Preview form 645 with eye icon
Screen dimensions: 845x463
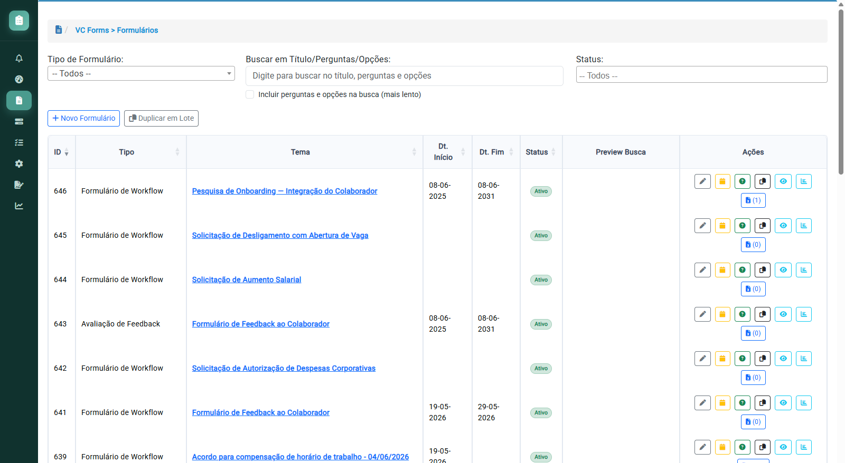[x=783, y=226]
